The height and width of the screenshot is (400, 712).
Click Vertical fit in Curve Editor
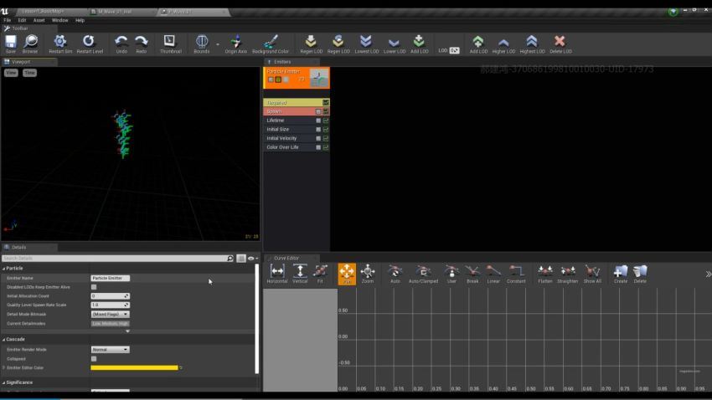tap(300, 274)
